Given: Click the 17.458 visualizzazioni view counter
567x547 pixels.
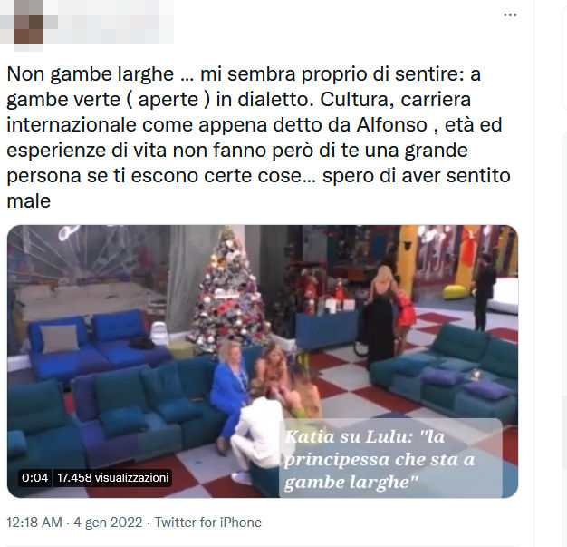Looking at the screenshot, I should click(113, 478).
